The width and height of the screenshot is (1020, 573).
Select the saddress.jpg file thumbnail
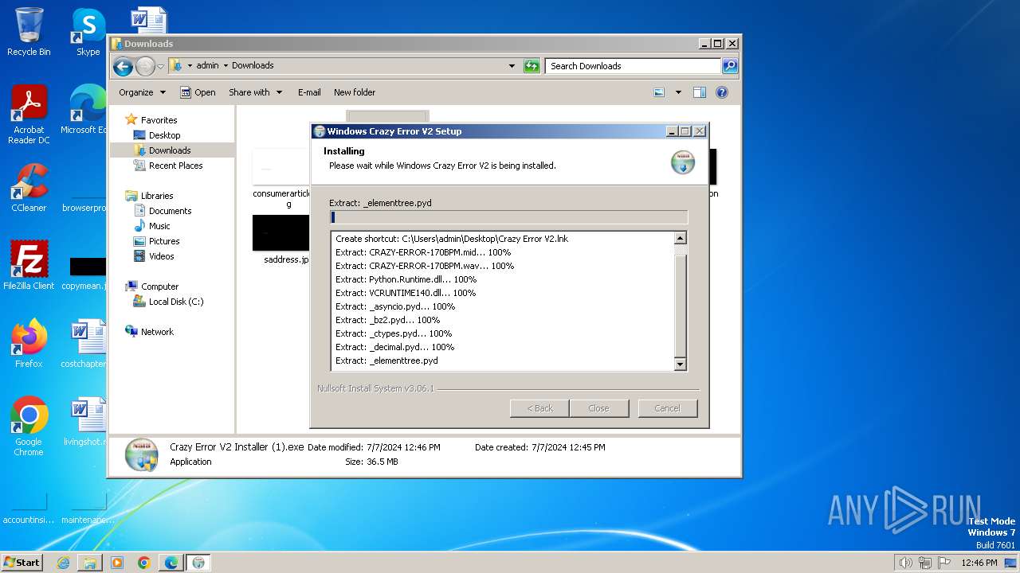point(281,239)
